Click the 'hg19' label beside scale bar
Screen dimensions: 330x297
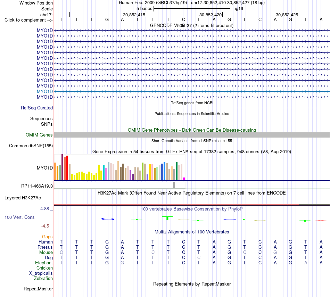pyautogui.click(x=238, y=9)
